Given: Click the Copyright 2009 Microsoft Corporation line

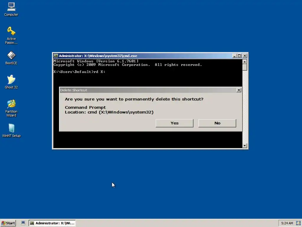Looking at the screenshot, I should tap(128, 65).
